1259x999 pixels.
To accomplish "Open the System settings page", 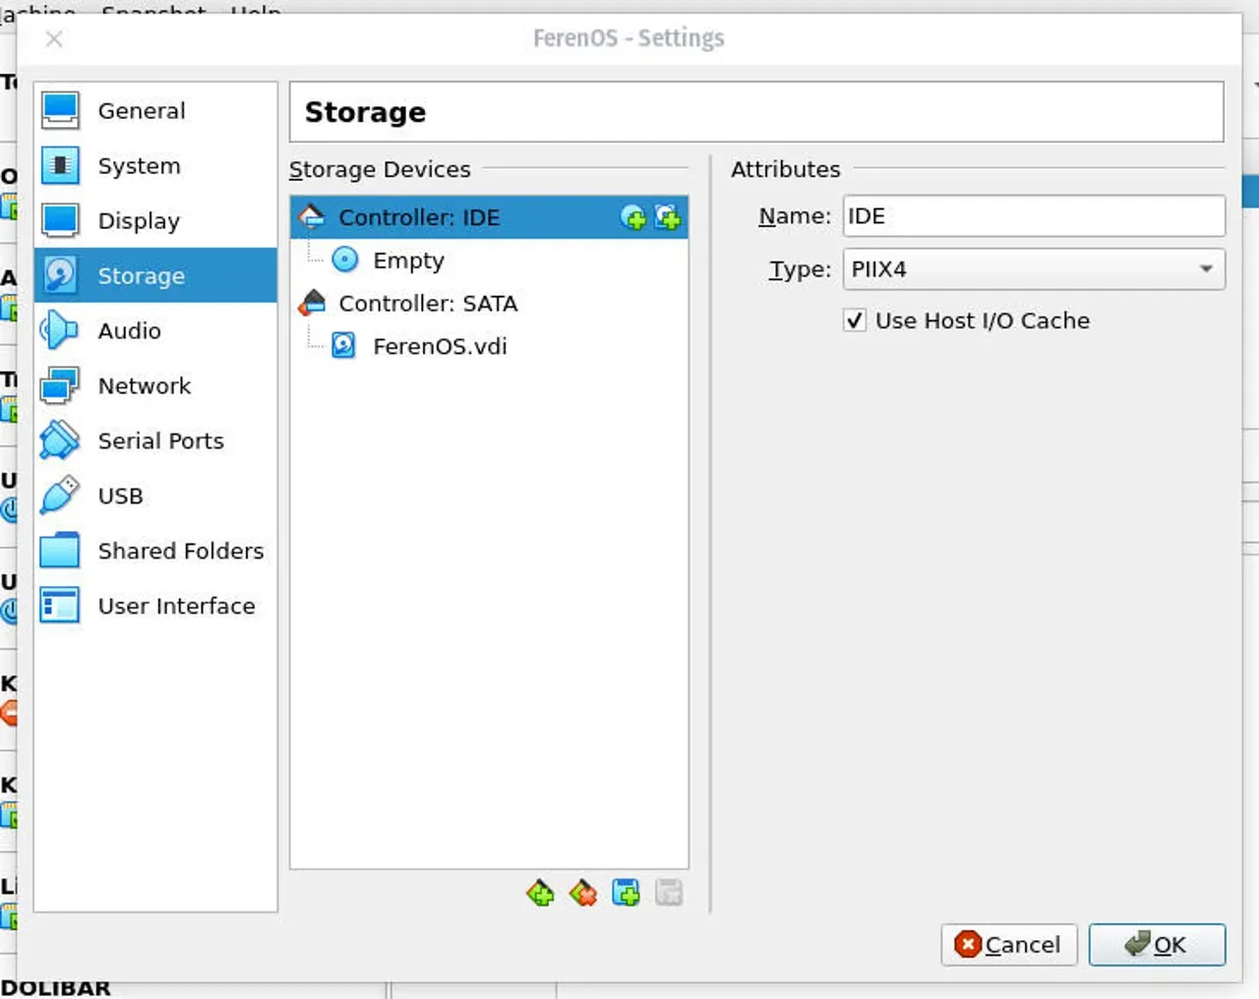I will tap(155, 165).
